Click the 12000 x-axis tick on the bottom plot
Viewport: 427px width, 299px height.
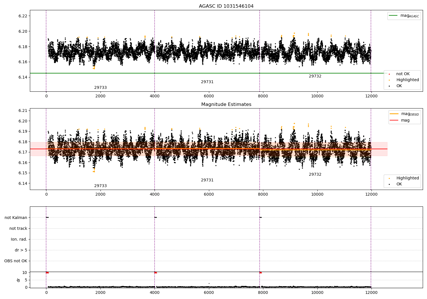pos(371,292)
